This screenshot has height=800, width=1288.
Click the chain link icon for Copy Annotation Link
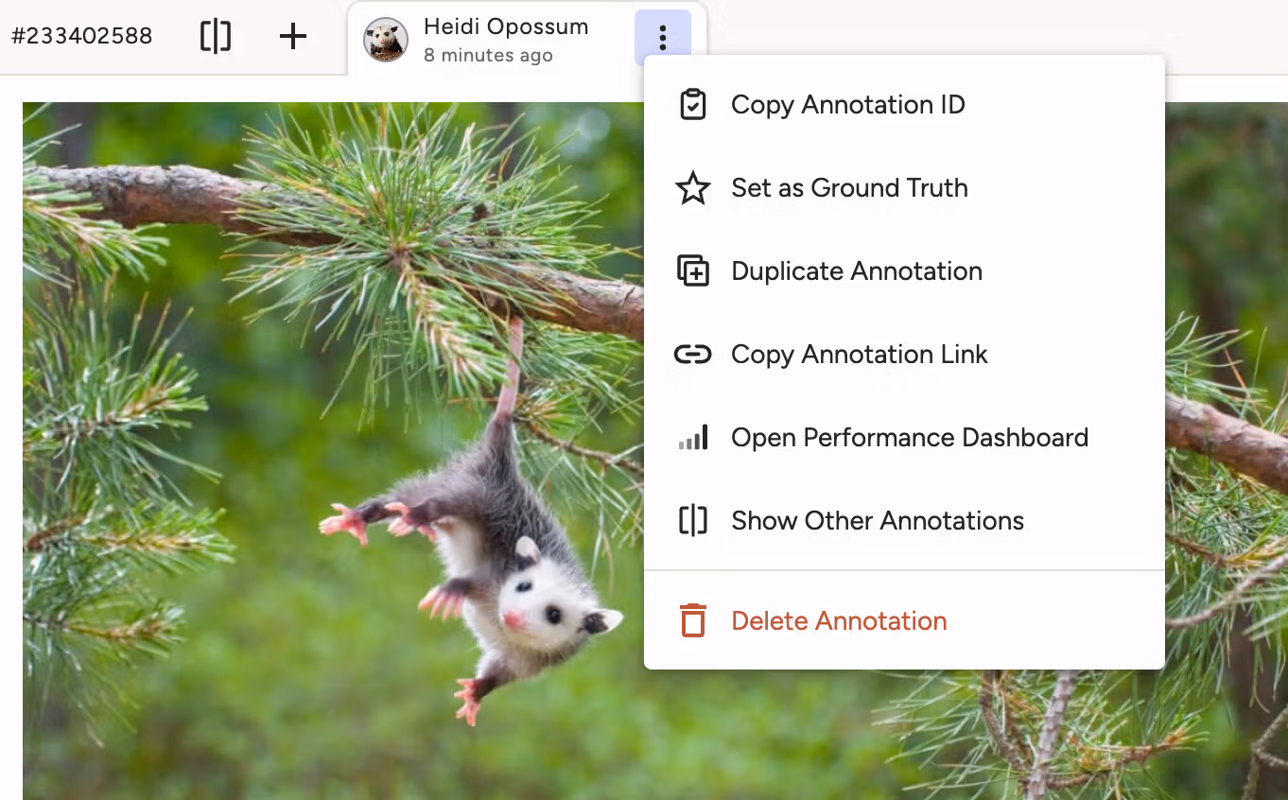694,355
